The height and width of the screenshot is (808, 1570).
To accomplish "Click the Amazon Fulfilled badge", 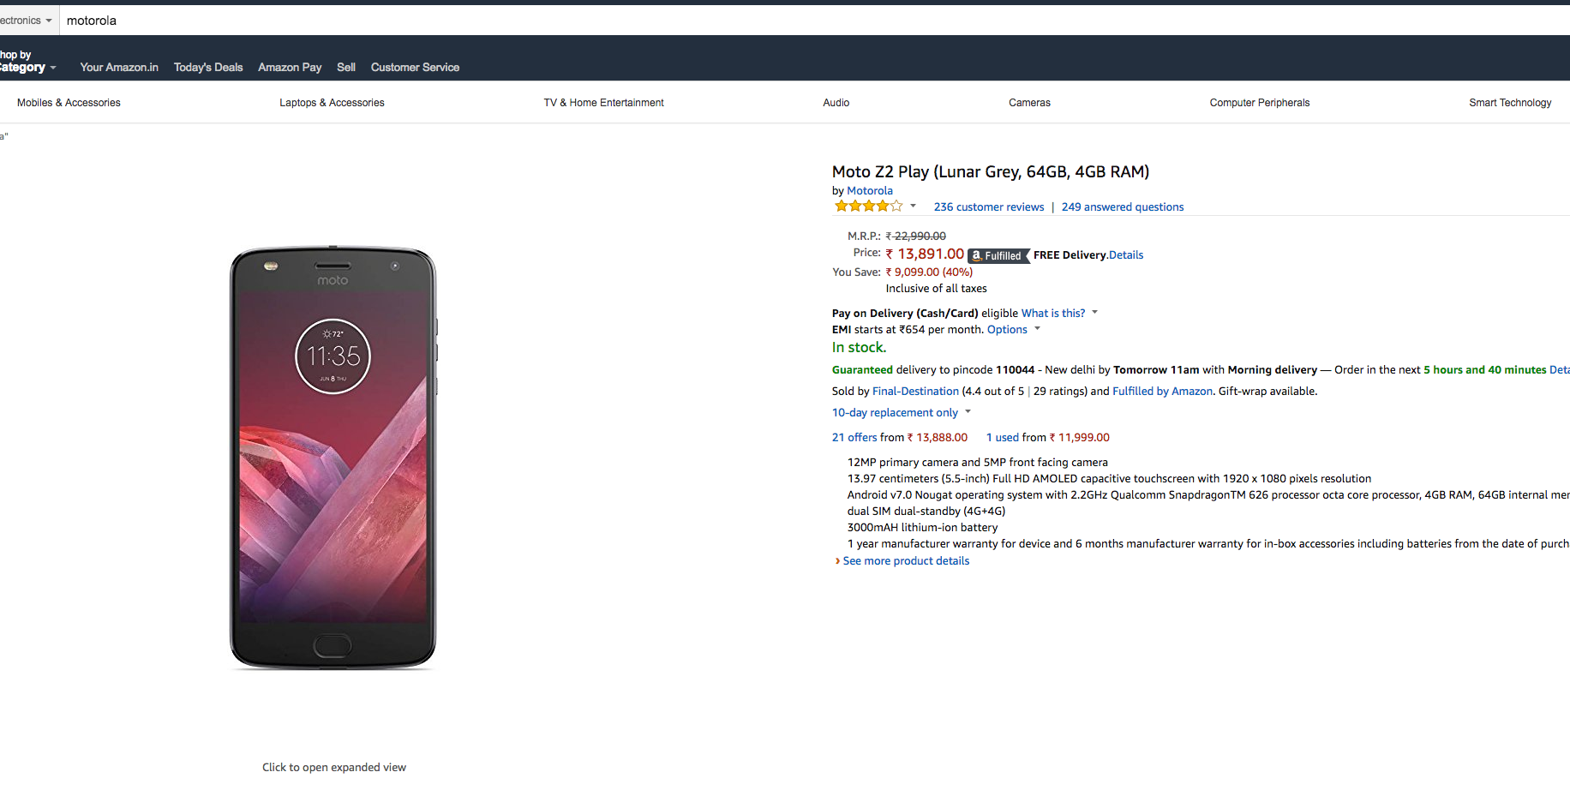I will pos(998,255).
